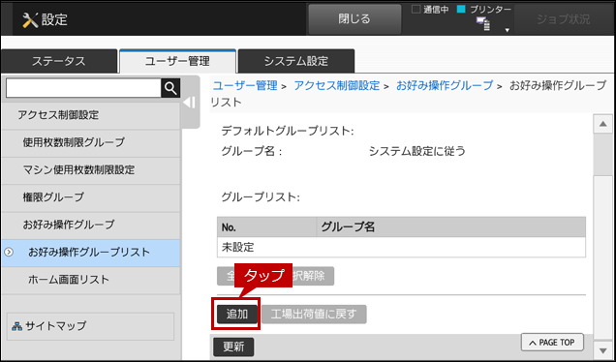Click the scrollbar down arrow

coord(603,350)
